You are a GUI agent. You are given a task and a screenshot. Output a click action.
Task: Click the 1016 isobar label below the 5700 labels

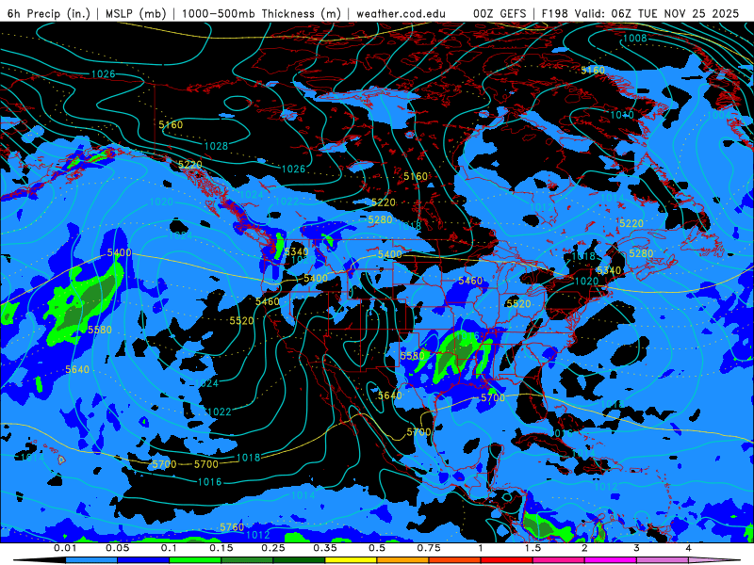pyautogui.click(x=209, y=482)
